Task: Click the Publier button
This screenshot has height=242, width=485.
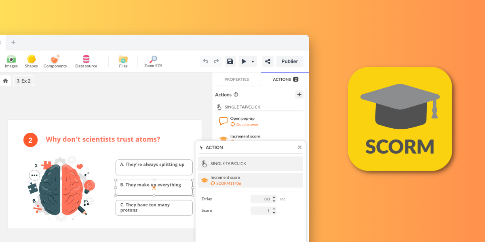Action: 290,61
